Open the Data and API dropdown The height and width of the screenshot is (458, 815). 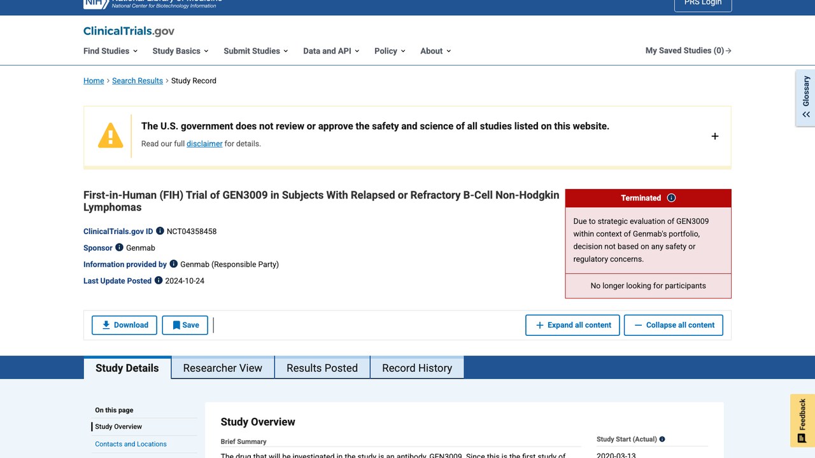(x=331, y=51)
